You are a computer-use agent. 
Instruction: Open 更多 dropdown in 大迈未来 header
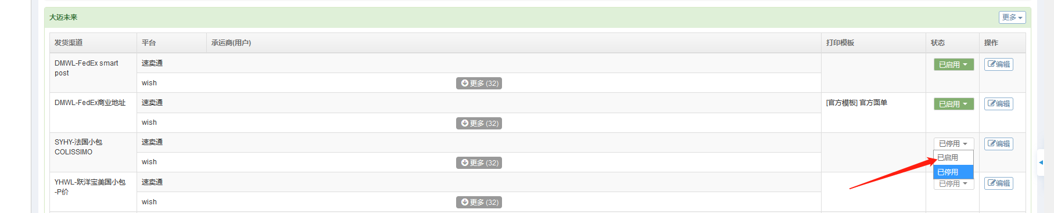point(1012,17)
